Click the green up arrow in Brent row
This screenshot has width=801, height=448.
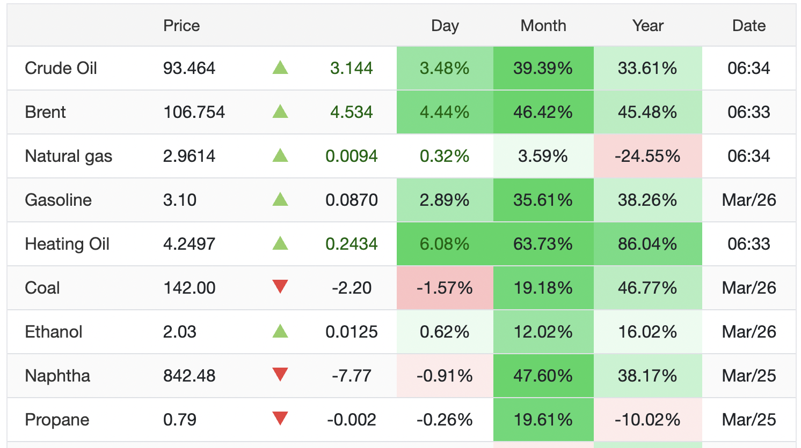tap(280, 112)
